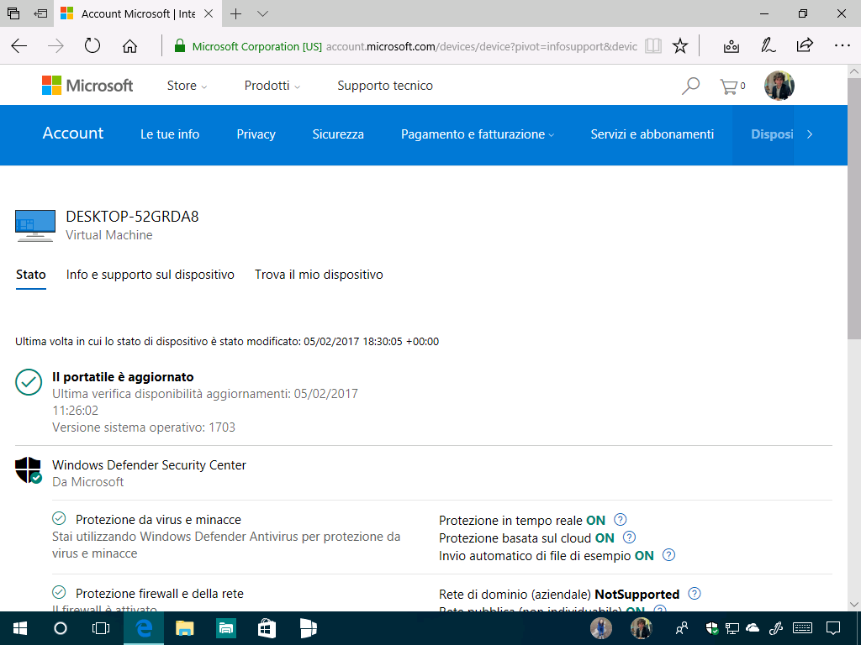Open File Explorer from taskbar
Viewport: 861px width, 645px height.
pos(184,628)
